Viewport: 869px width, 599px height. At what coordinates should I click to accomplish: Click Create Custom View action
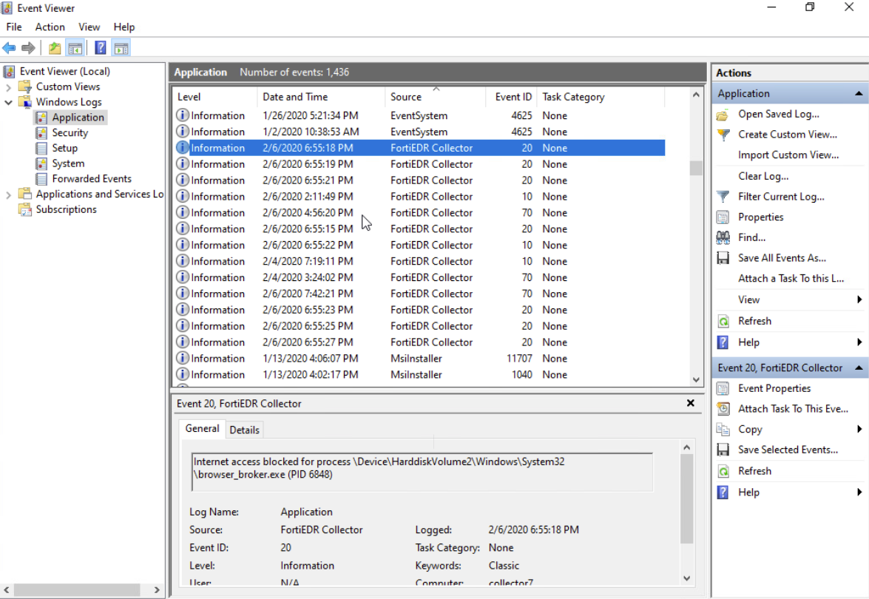tap(787, 135)
